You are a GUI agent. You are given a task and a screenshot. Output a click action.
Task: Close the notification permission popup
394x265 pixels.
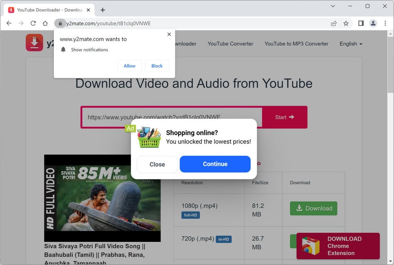pos(169,34)
